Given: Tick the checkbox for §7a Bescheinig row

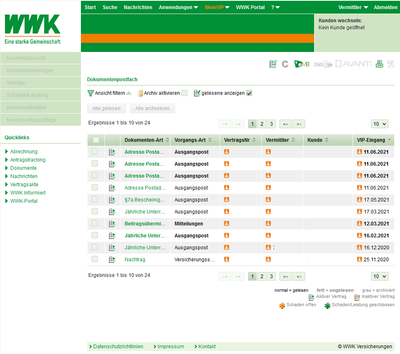Looking at the screenshot, I should coord(95,199).
